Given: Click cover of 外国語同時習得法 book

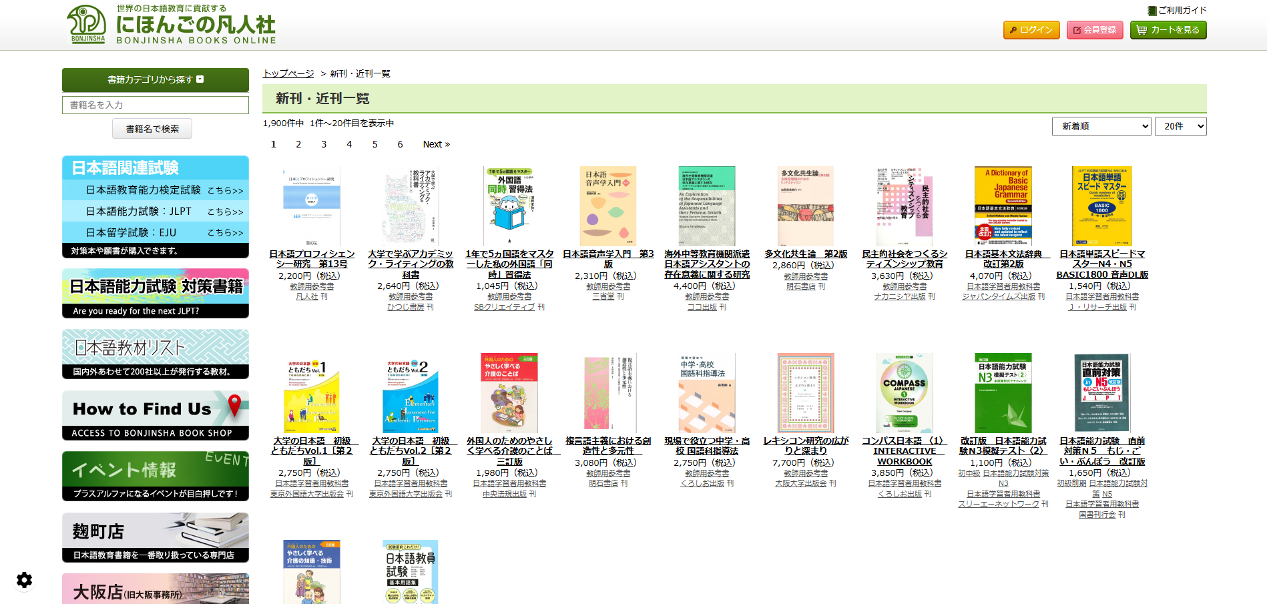Looking at the screenshot, I should click(x=509, y=206).
